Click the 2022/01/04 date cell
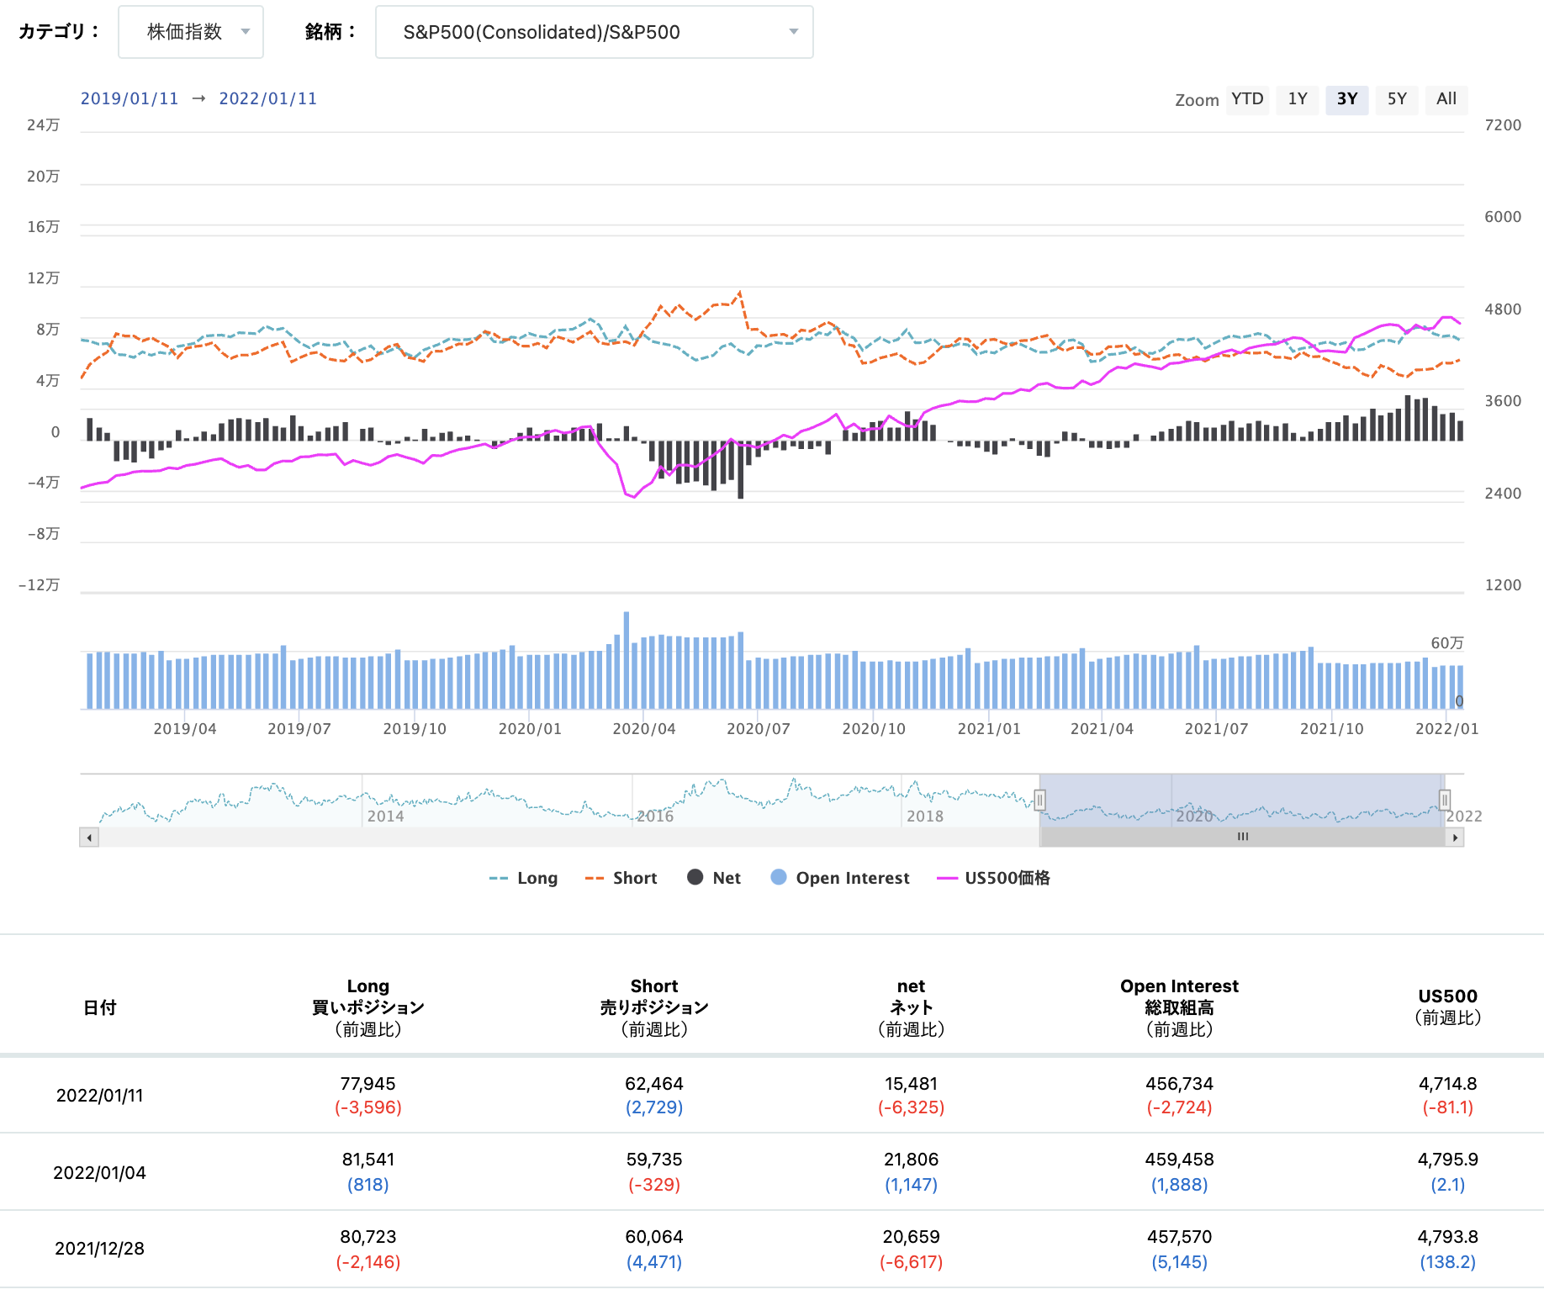The height and width of the screenshot is (1300, 1544). pos(100,1173)
